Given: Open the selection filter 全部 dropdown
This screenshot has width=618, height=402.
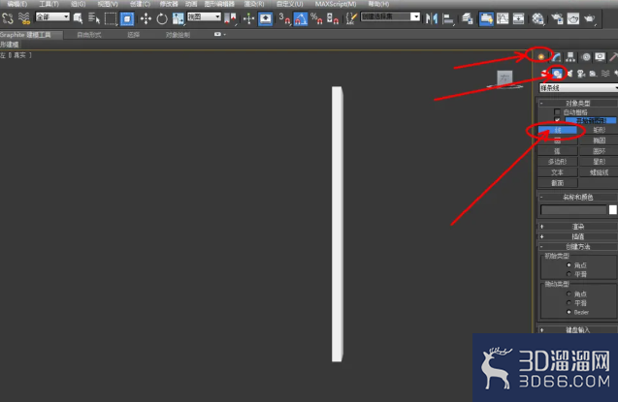Looking at the screenshot, I should [52, 16].
